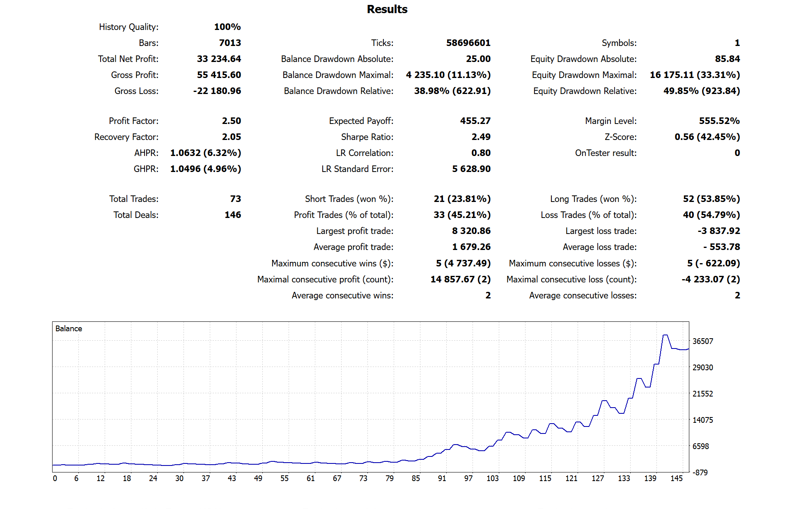Screen dimensions: 794x509
Task: Click the Largest profit trade value
Action: click(471, 231)
